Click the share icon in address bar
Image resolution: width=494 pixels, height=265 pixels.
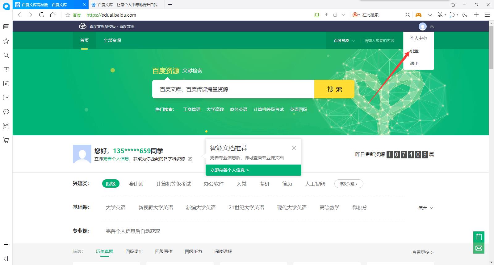click(335, 15)
